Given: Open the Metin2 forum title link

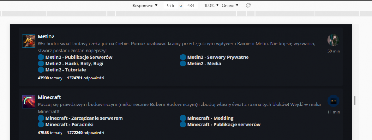Looking at the screenshot, I should [46, 36].
